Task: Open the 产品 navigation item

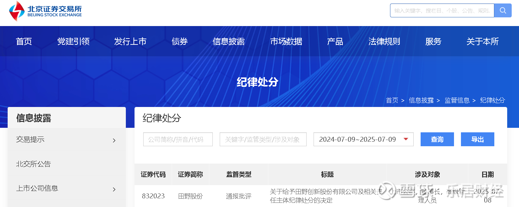Action: [x=335, y=42]
